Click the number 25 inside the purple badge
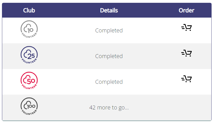 click(x=31, y=55)
